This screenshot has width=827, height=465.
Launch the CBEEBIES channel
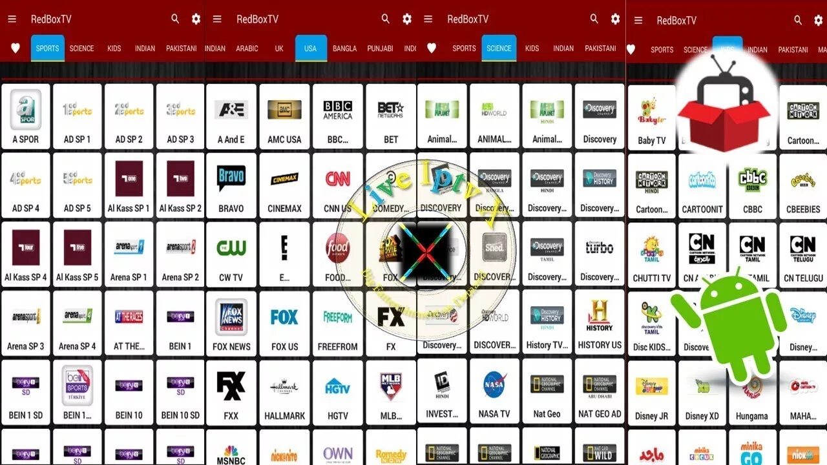point(803,187)
